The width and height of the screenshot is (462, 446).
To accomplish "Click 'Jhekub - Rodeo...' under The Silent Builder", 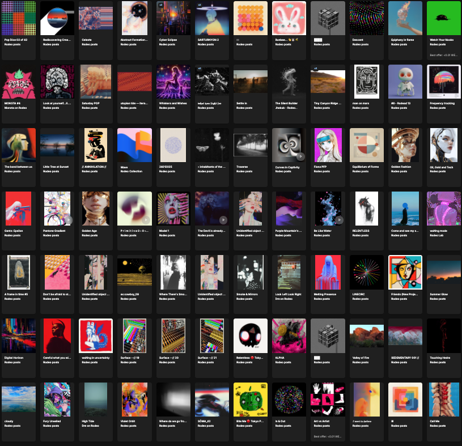I will [286, 108].
